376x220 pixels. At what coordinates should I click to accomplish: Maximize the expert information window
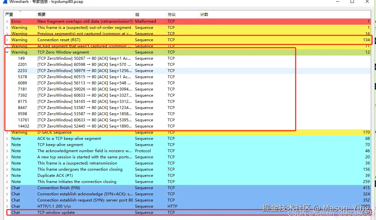[352, 2]
